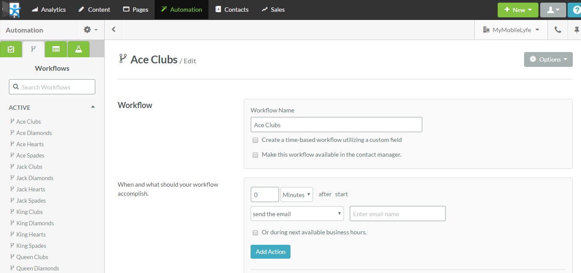Open the Automation settings gear dropdown

pyautogui.click(x=91, y=30)
